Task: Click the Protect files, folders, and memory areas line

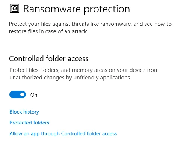Action: (x=84, y=70)
